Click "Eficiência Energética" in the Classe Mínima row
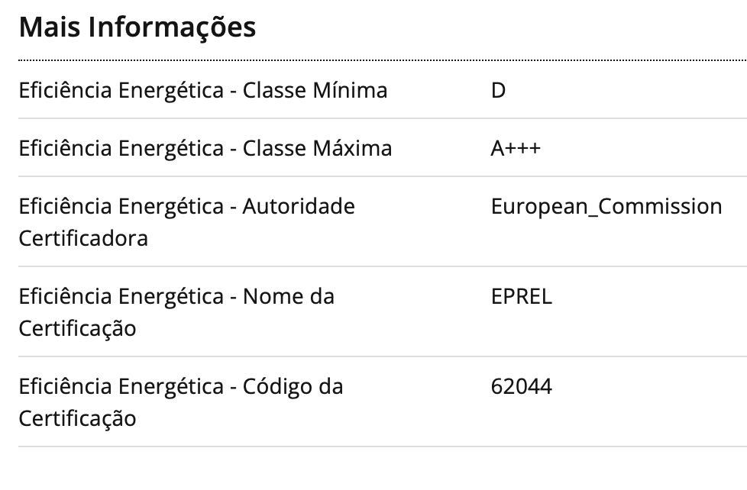 click(121, 91)
